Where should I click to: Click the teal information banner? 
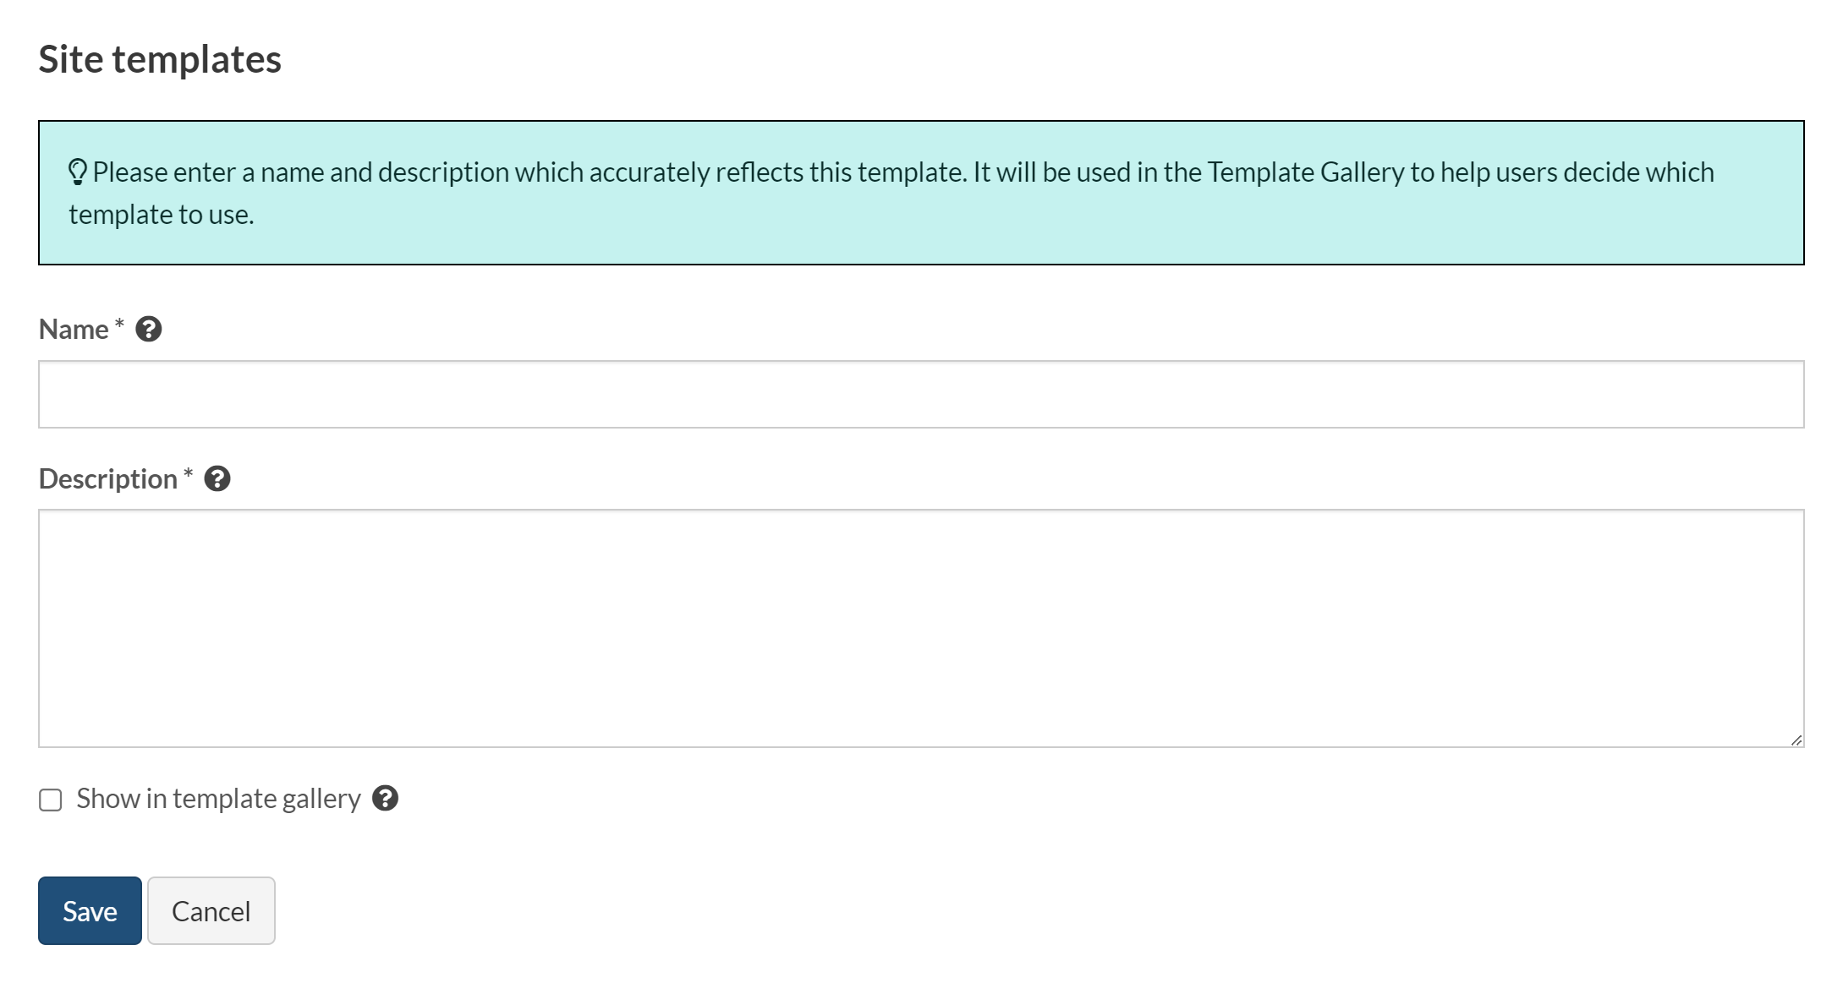coord(920,192)
